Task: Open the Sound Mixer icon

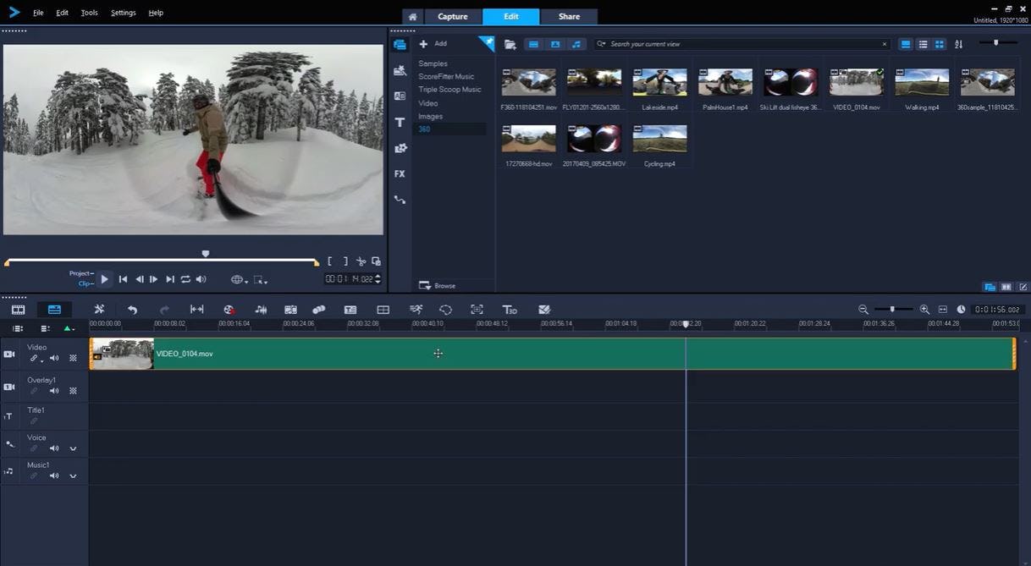Action: tap(261, 310)
